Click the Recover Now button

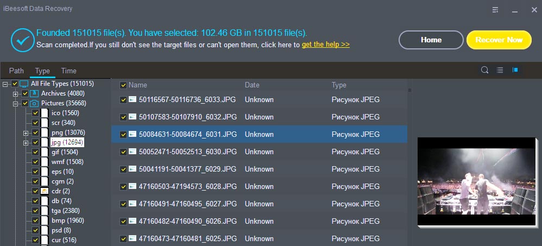click(x=499, y=40)
